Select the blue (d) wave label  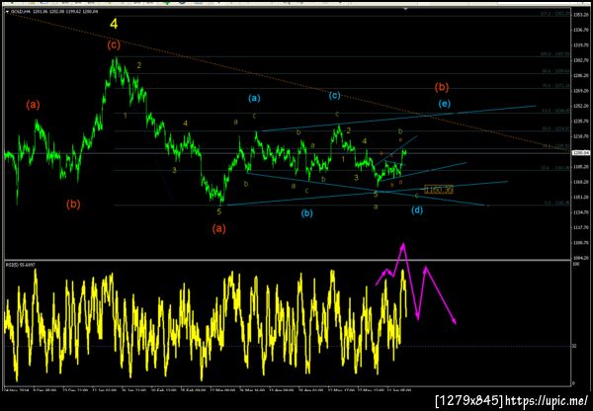[417, 210]
